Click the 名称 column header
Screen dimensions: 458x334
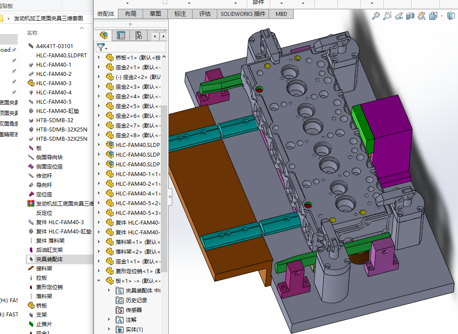click(x=32, y=33)
